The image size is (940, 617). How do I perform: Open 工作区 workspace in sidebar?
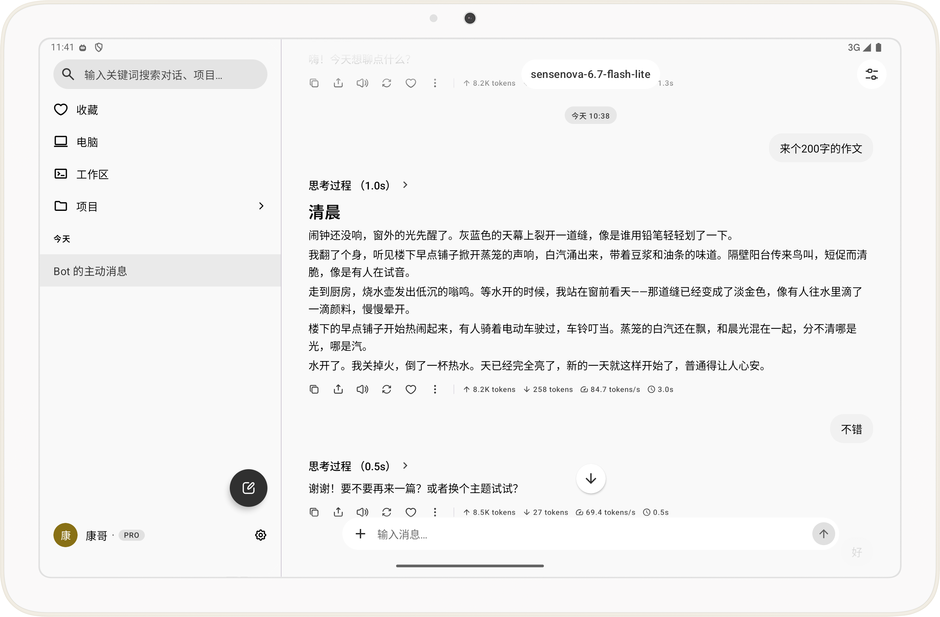coord(160,174)
